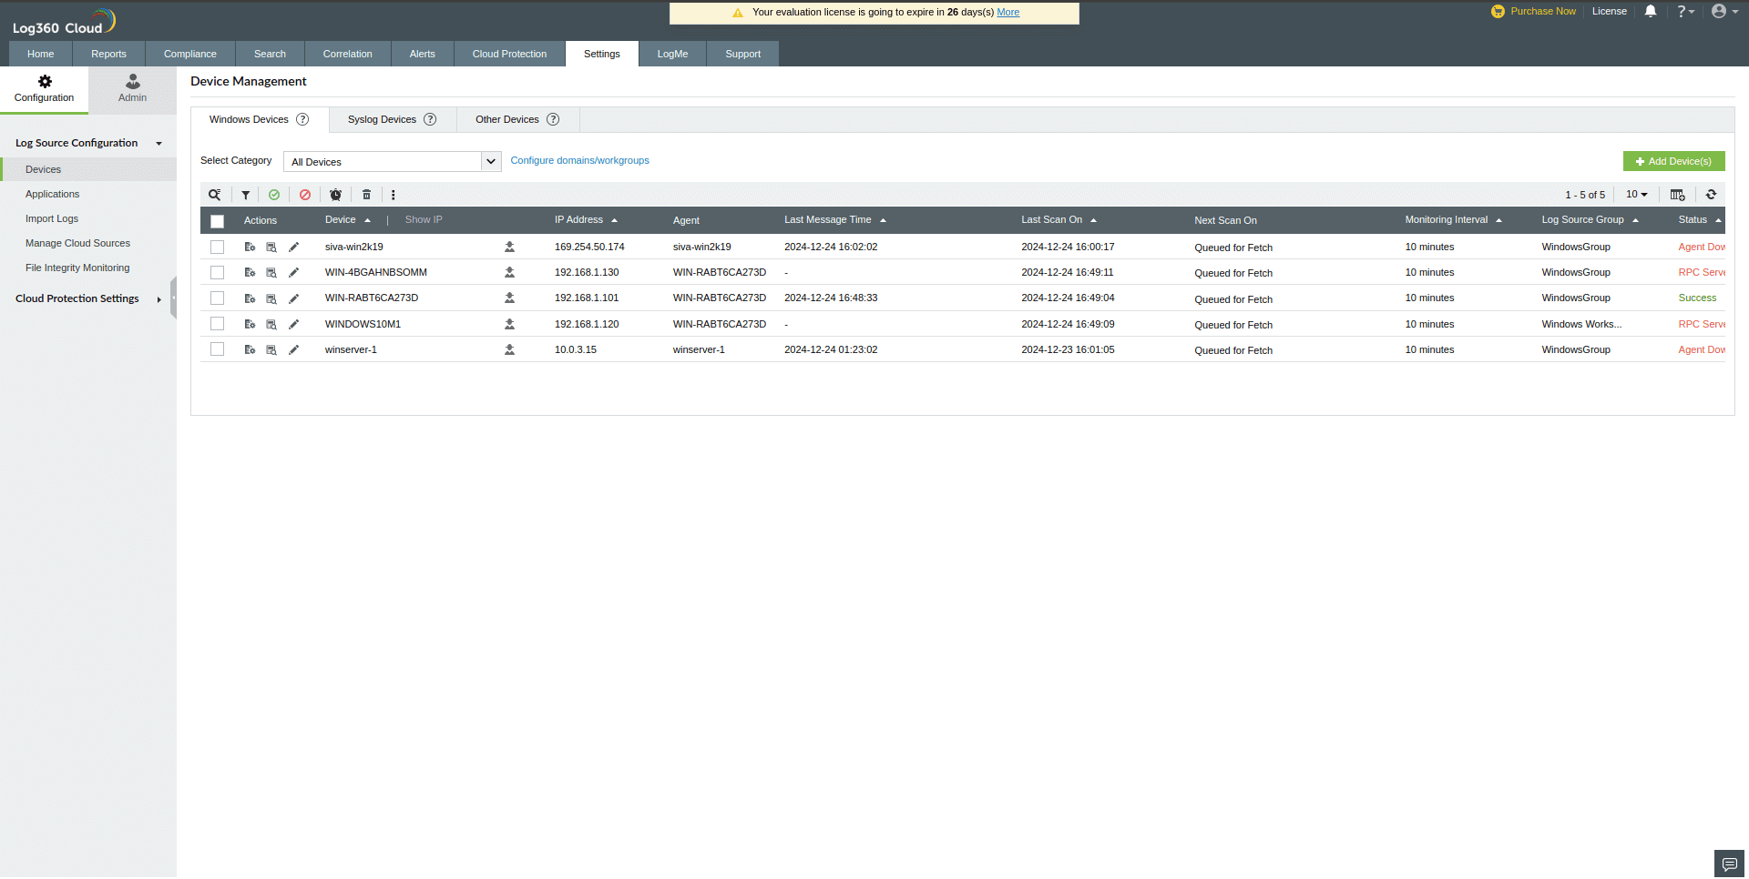Viewport: 1749px width, 879px height.
Task: Select the checkbox next to winserver-1
Action: (217, 349)
